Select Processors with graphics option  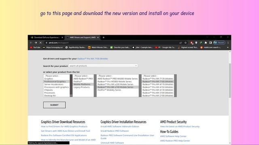57,87
